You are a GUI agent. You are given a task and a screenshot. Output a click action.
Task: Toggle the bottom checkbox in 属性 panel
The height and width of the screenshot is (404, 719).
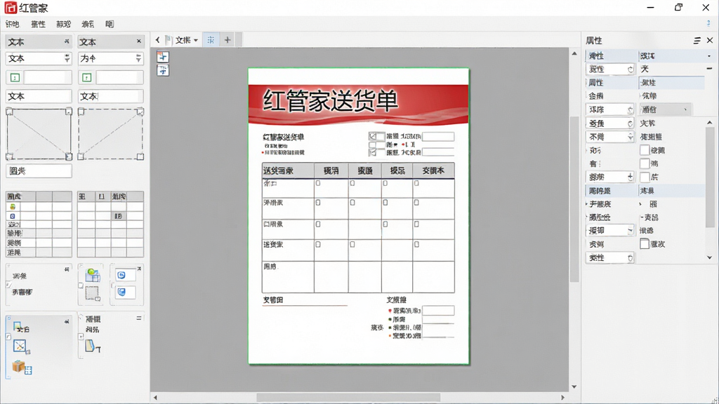click(645, 243)
